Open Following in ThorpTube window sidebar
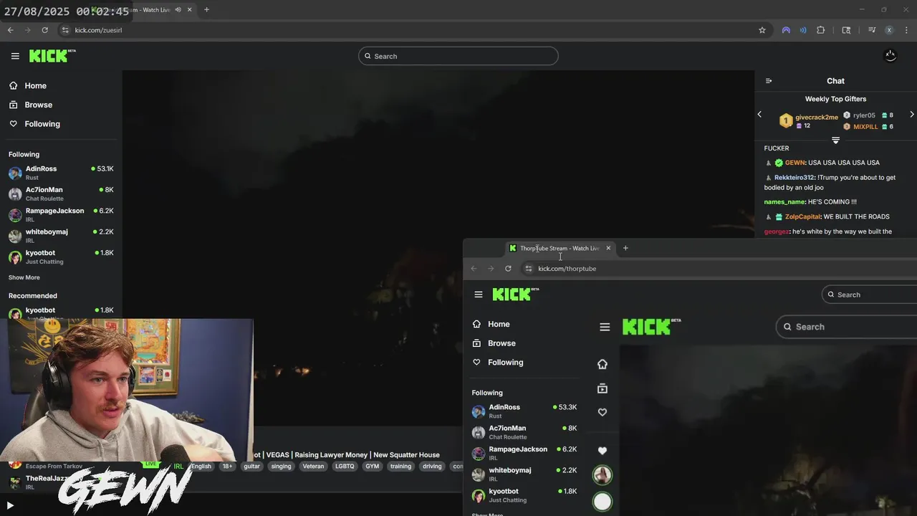Image resolution: width=917 pixels, height=516 pixels. tap(498, 363)
